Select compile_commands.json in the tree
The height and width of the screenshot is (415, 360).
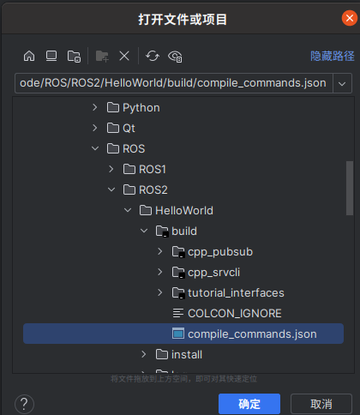(x=183, y=334)
